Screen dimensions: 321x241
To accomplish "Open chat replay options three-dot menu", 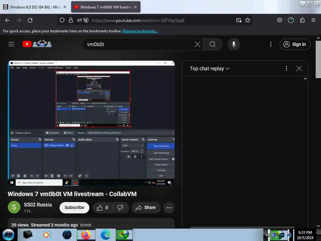I will click(287, 68).
